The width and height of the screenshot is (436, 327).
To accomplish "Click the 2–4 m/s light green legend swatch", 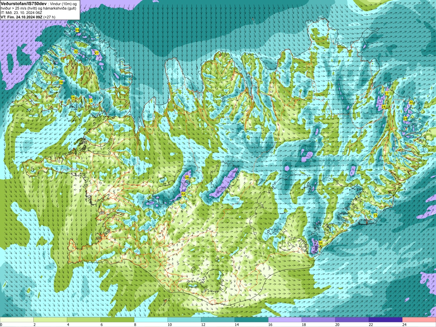I will (50, 320).
